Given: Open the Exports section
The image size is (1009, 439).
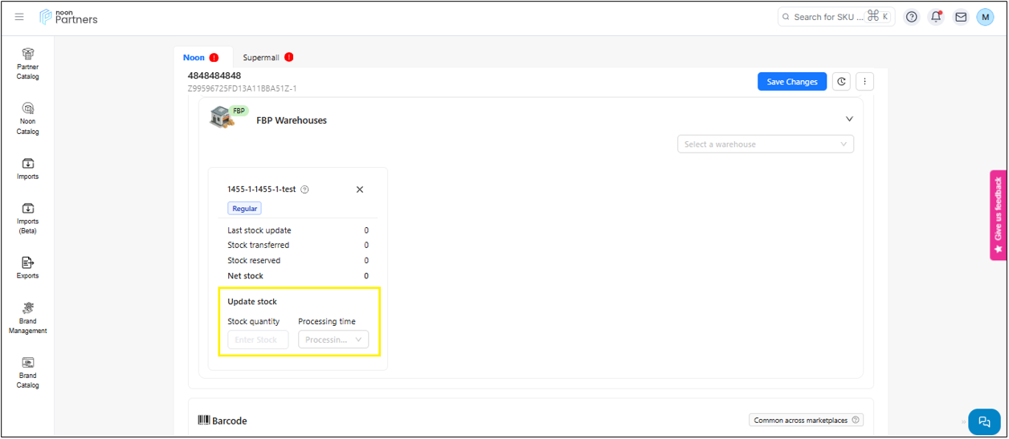Looking at the screenshot, I should (x=28, y=267).
